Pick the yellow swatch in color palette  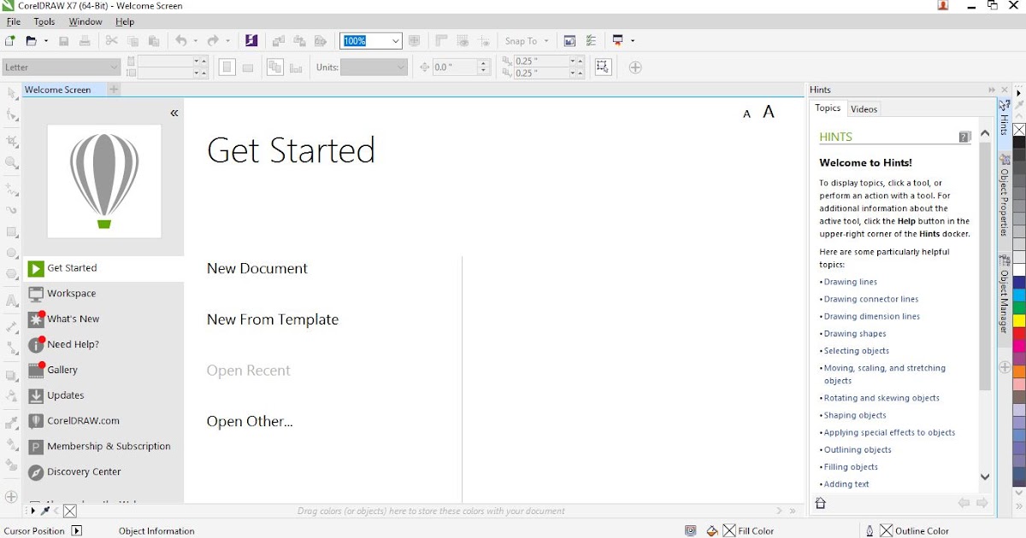1019,320
